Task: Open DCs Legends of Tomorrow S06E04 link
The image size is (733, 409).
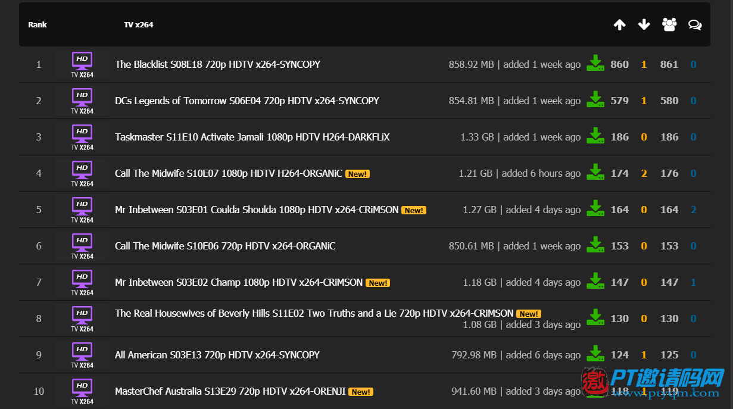Action: [x=247, y=101]
